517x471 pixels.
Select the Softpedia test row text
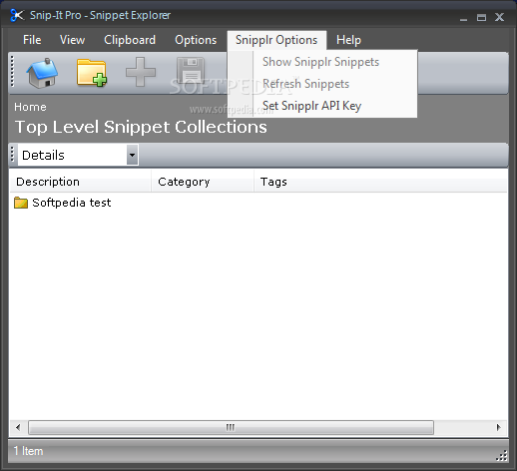tap(72, 203)
